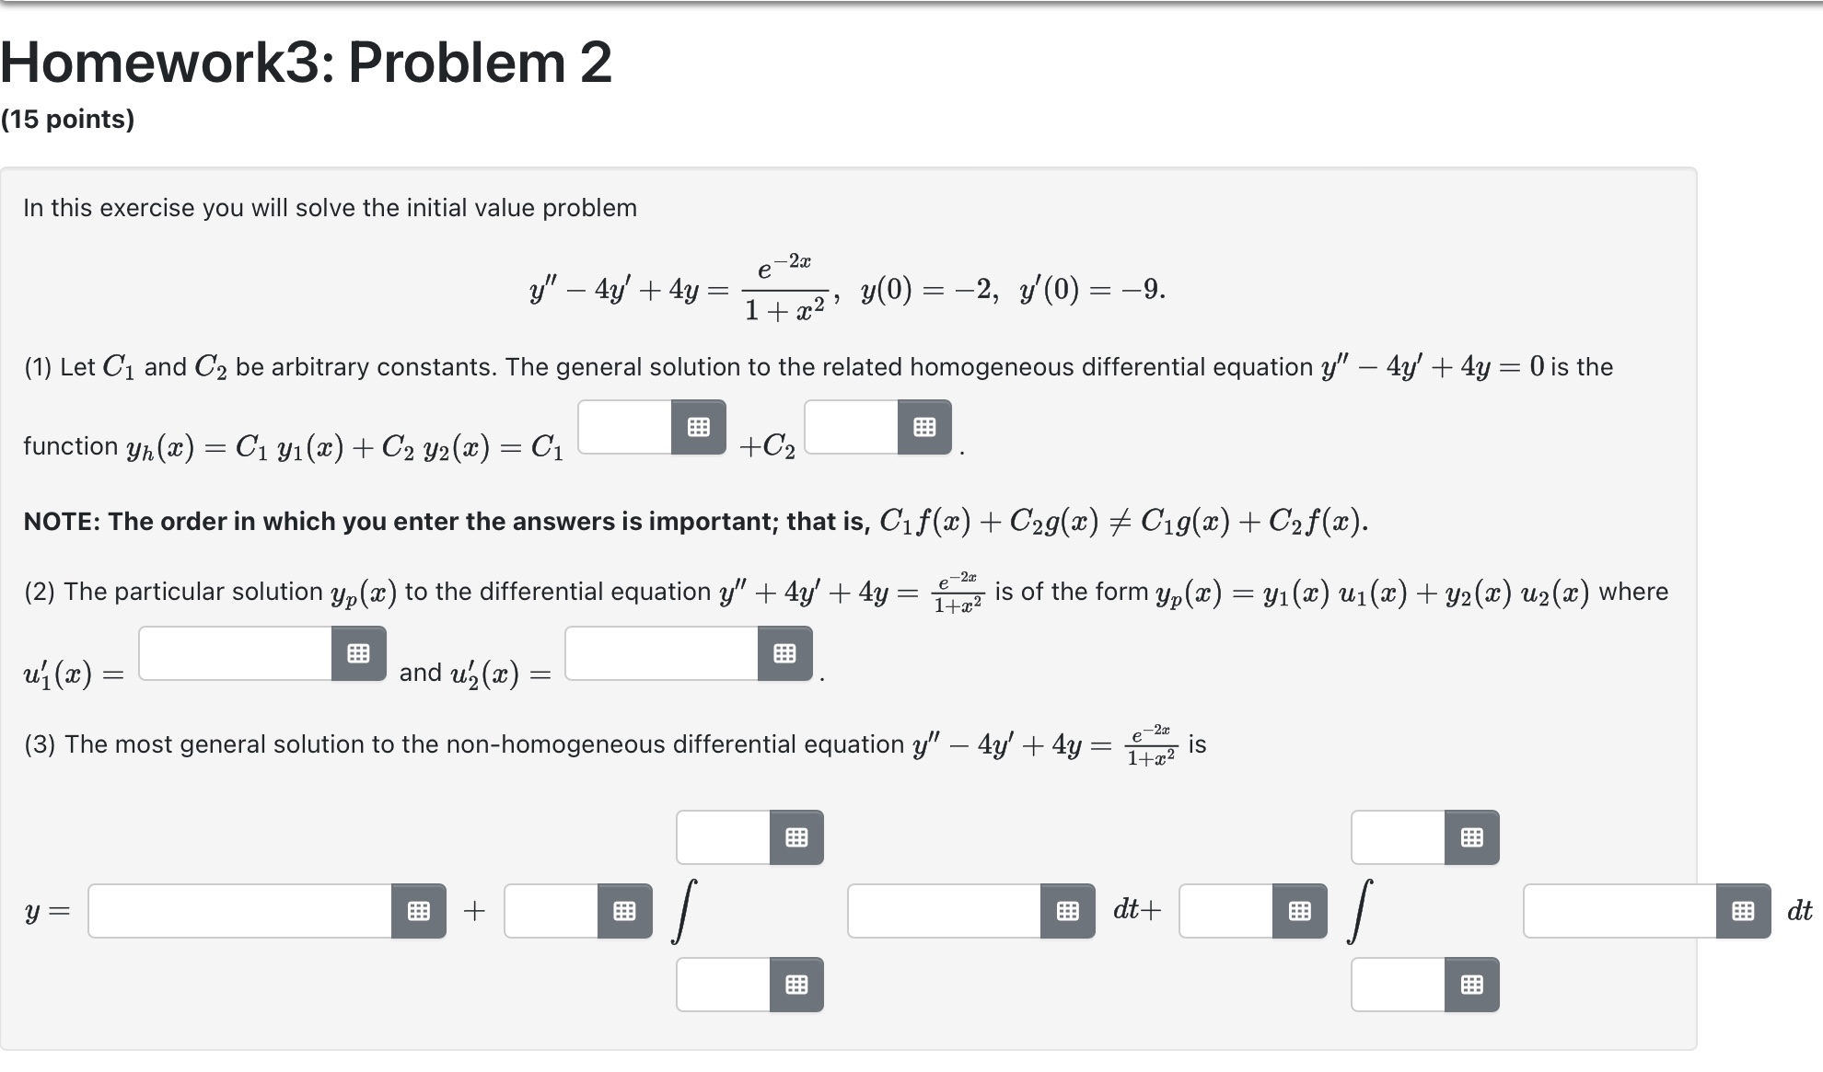Click the final integrand blank before dt
Image resolution: width=1823 pixels, height=1072 pixels.
(x=1620, y=911)
